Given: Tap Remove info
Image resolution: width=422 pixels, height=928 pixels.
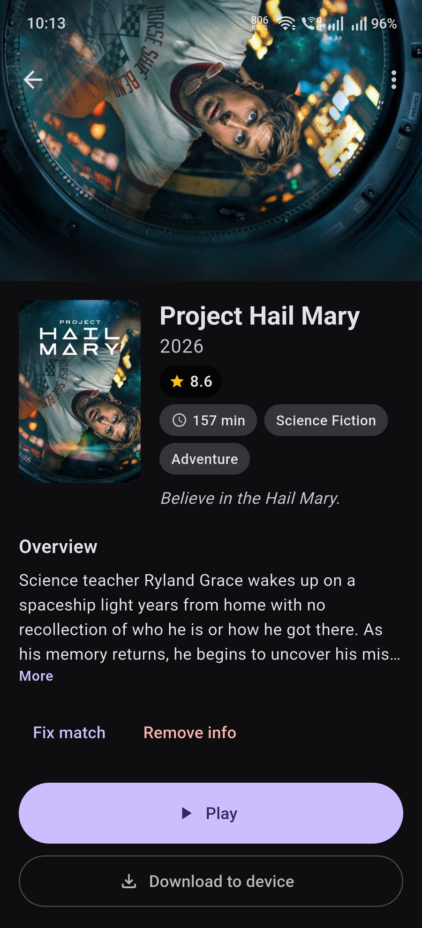Looking at the screenshot, I should pos(190,733).
